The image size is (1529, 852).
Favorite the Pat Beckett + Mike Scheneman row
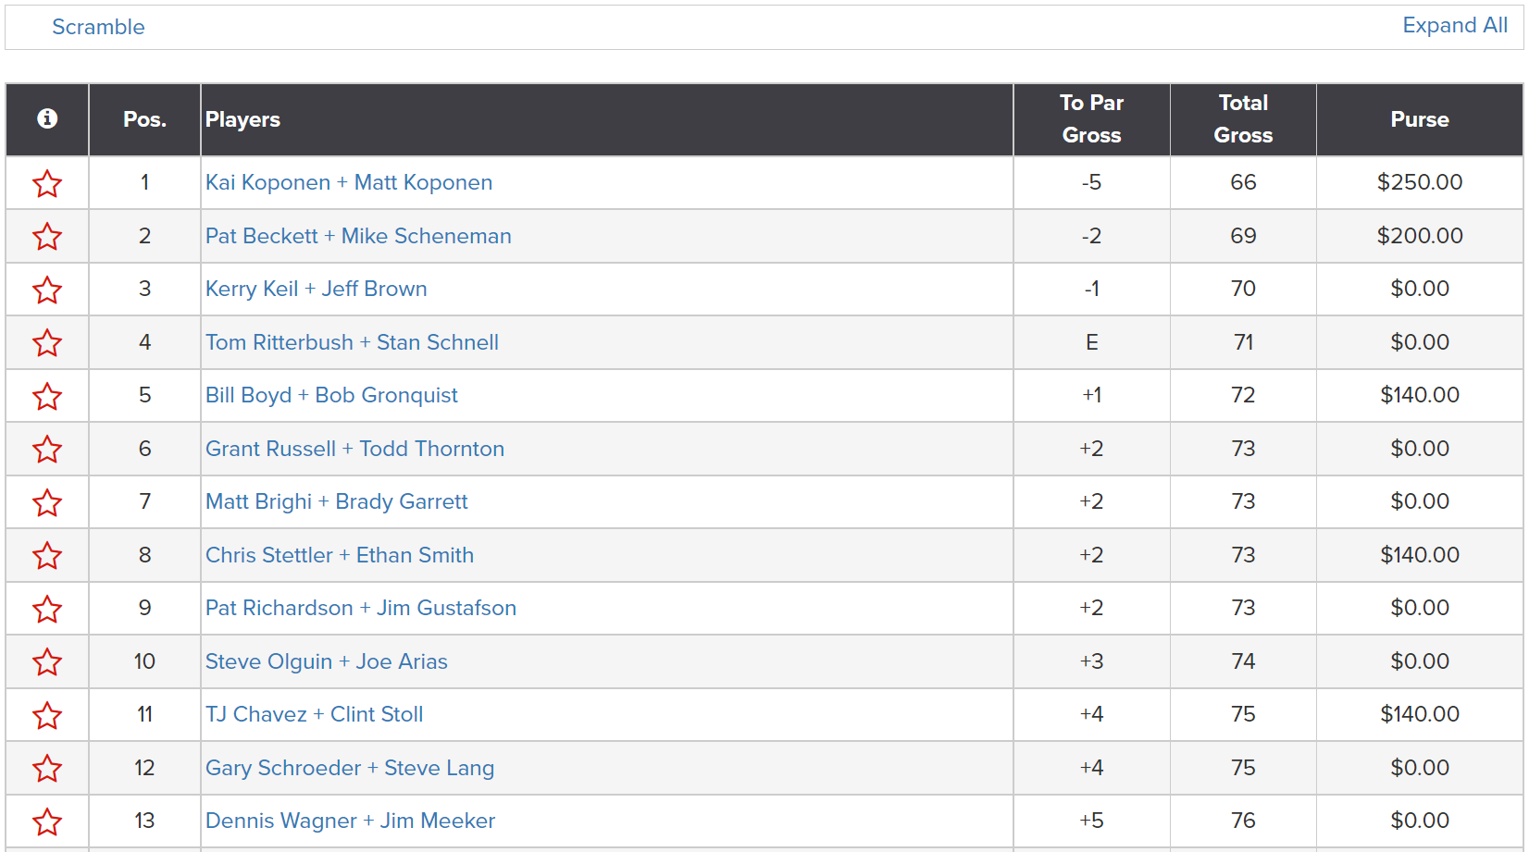click(x=47, y=237)
